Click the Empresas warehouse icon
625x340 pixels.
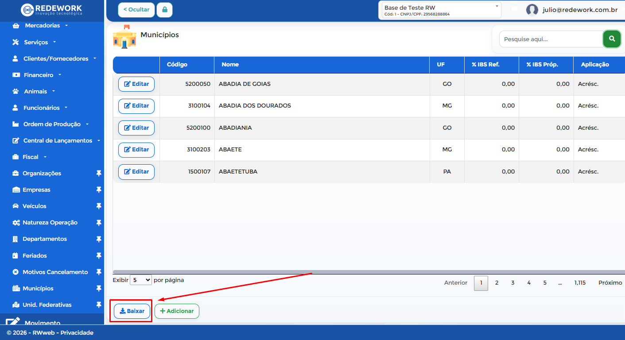point(16,189)
